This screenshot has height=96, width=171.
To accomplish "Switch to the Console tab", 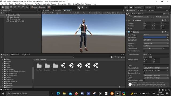I will coord(15,55).
